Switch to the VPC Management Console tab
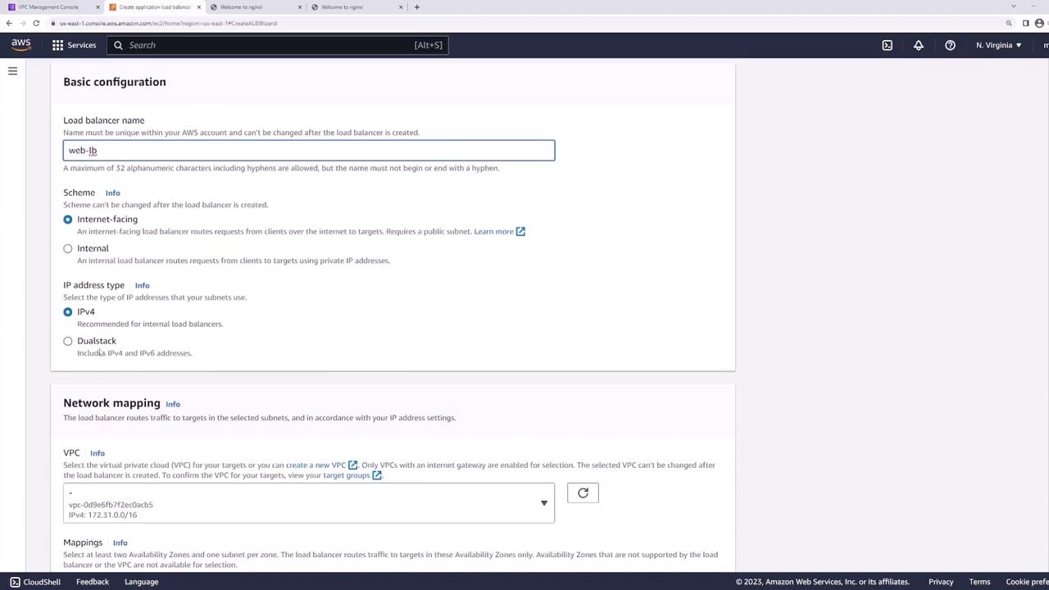 point(49,7)
